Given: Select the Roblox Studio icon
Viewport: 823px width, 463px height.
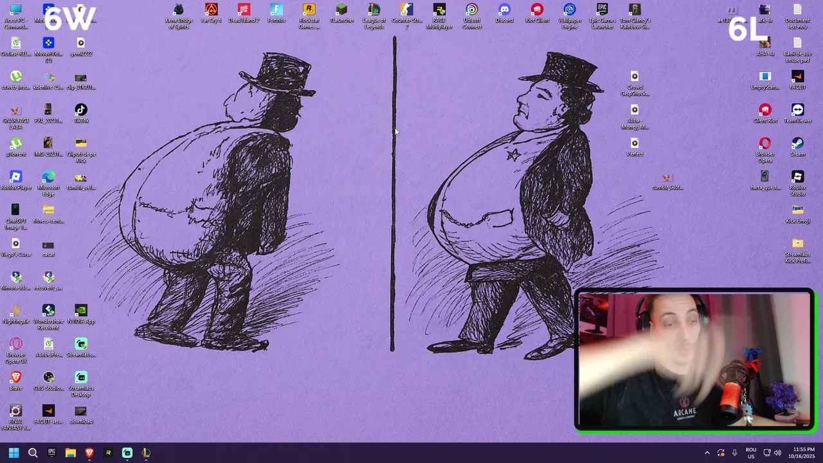Looking at the screenshot, I should pyautogui.click(x=798, y=183).
